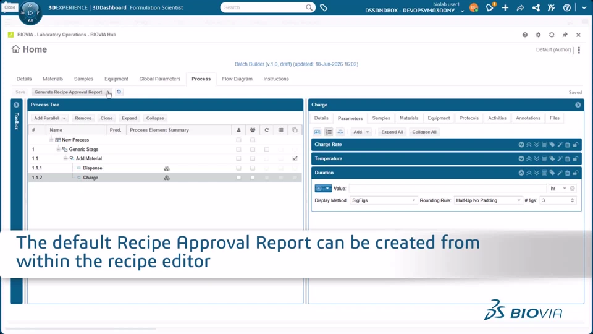Click the plus add icon in top bar
Screen dimensions: 593x334
pos(505,7)
